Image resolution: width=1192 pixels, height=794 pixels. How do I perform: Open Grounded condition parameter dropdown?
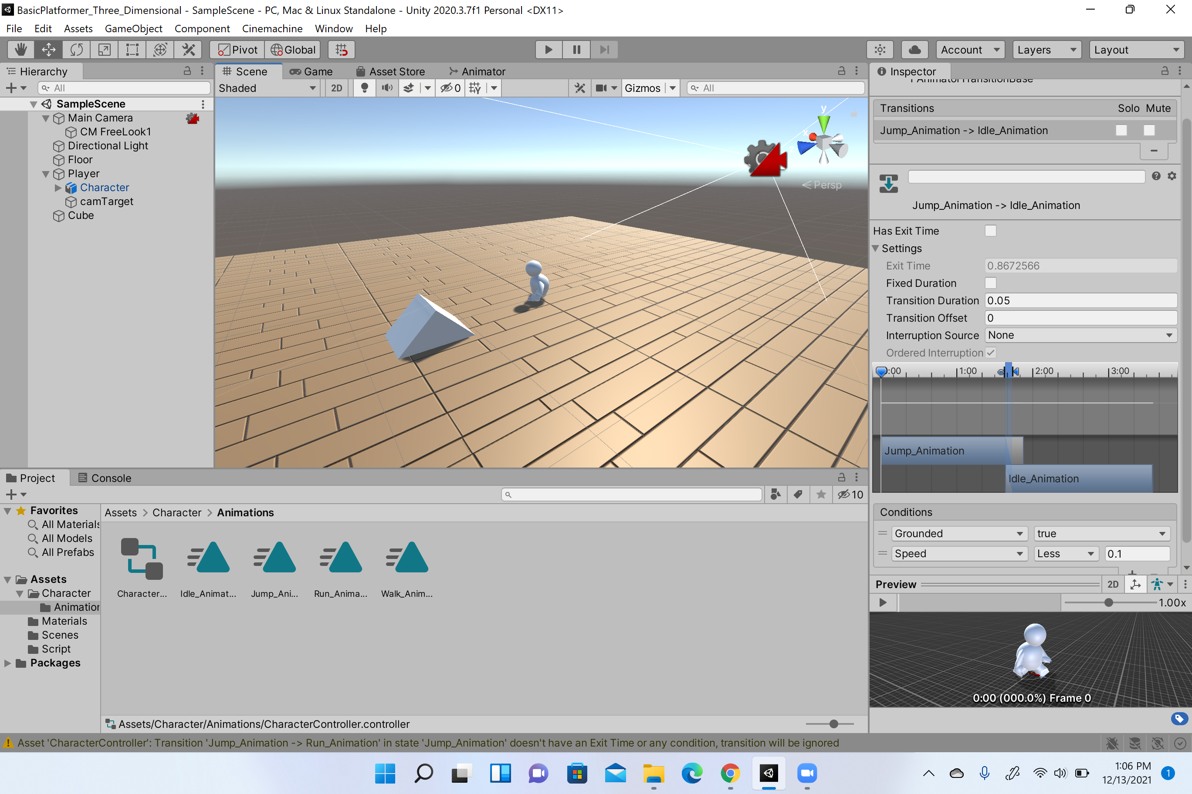point(958,534)
